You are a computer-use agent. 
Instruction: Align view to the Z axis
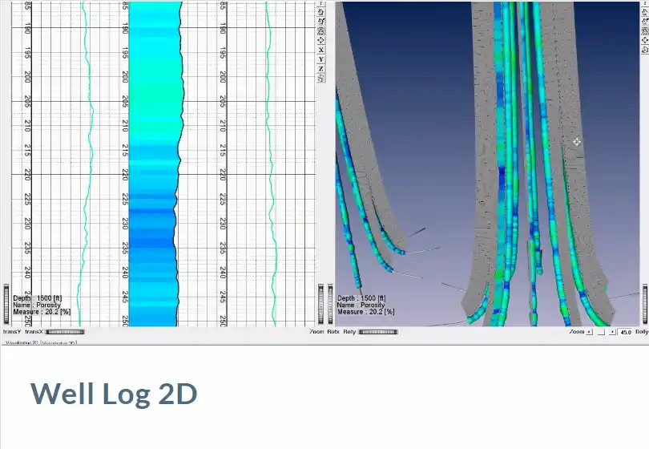click(321, 69)
